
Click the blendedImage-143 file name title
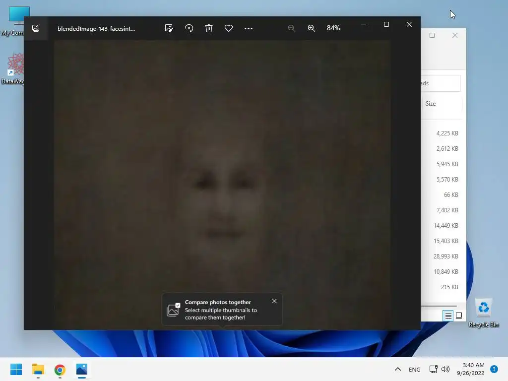click(x=96, y=28)
